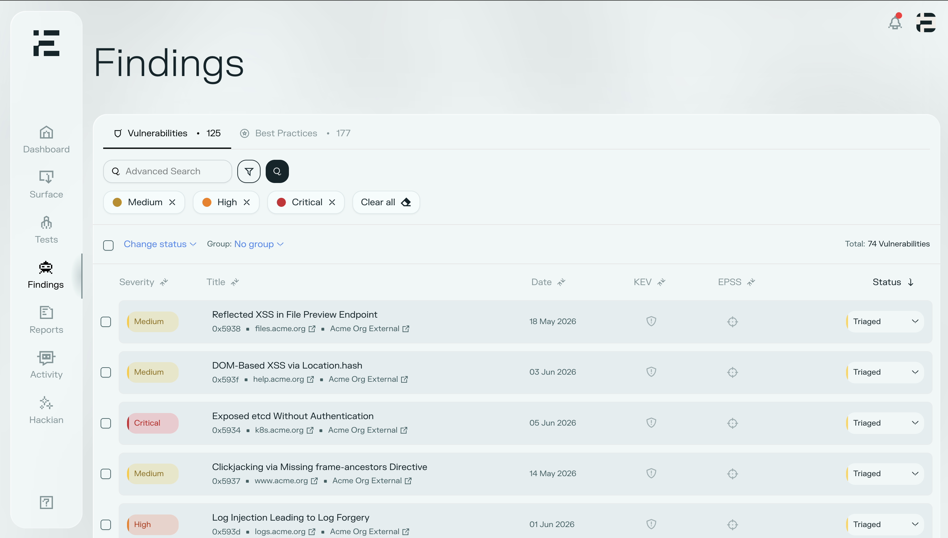Select the Log Injection finding checkbox
This screenshot has width=948, height=538.
[106, 525]
